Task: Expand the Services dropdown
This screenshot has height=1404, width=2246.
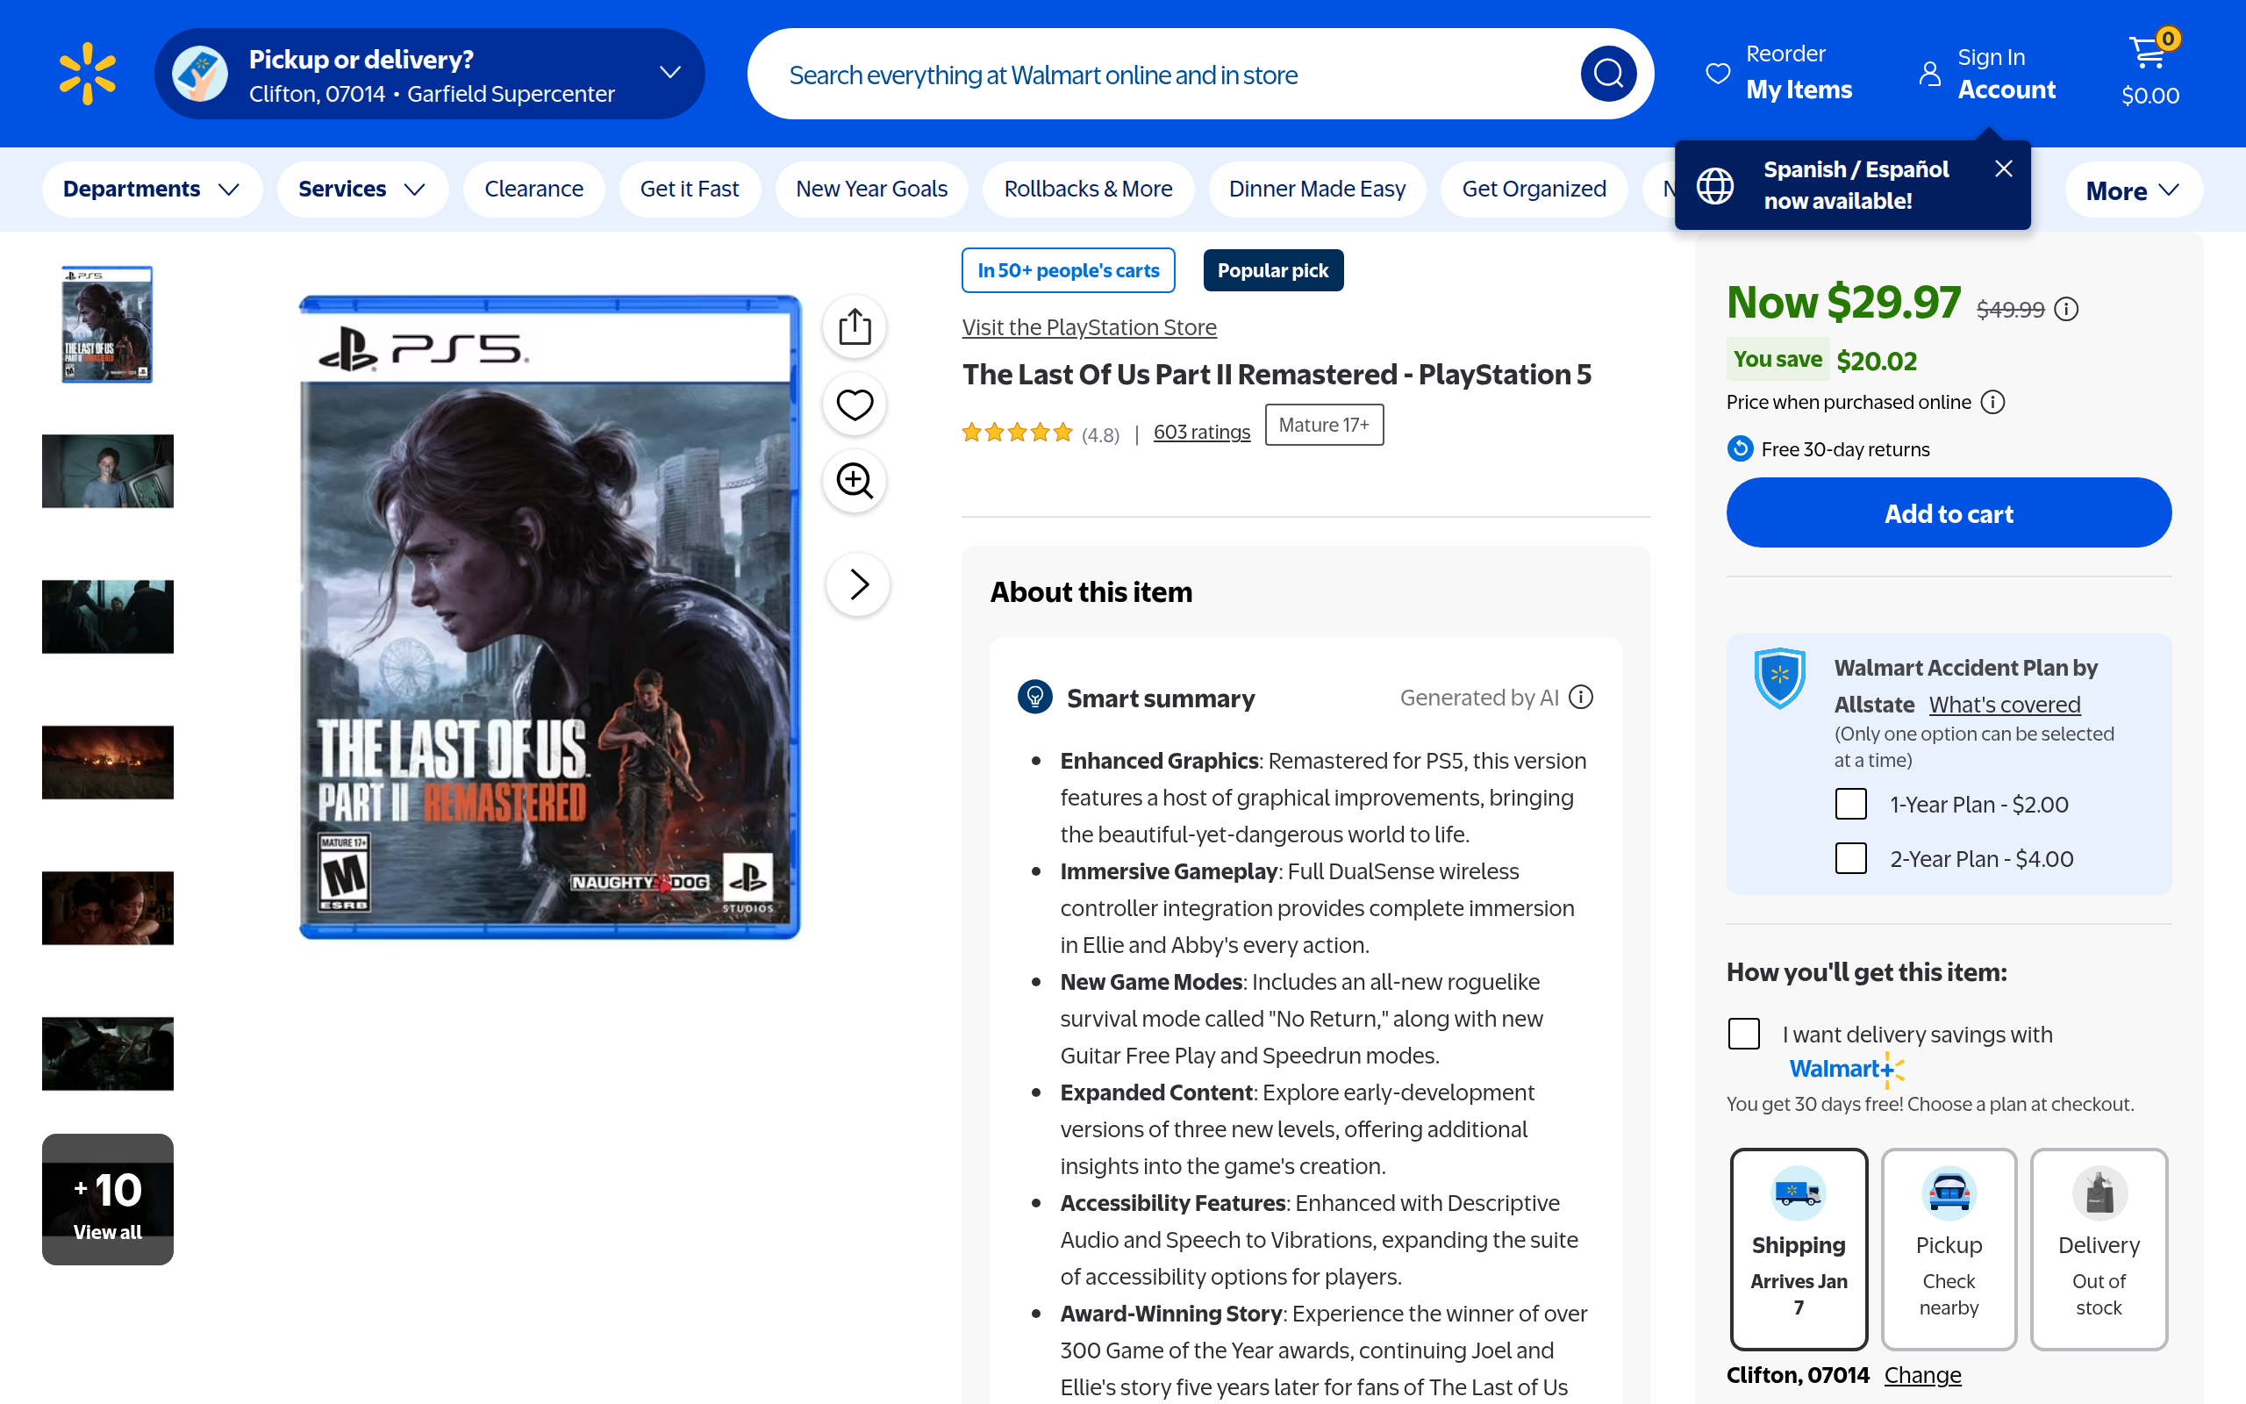Action: pos(362,190)
